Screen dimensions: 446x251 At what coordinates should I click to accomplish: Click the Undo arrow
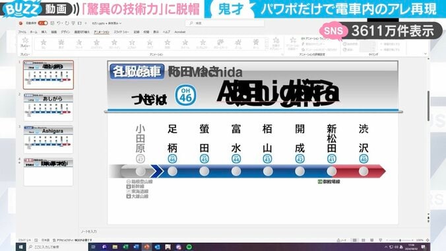59,23
